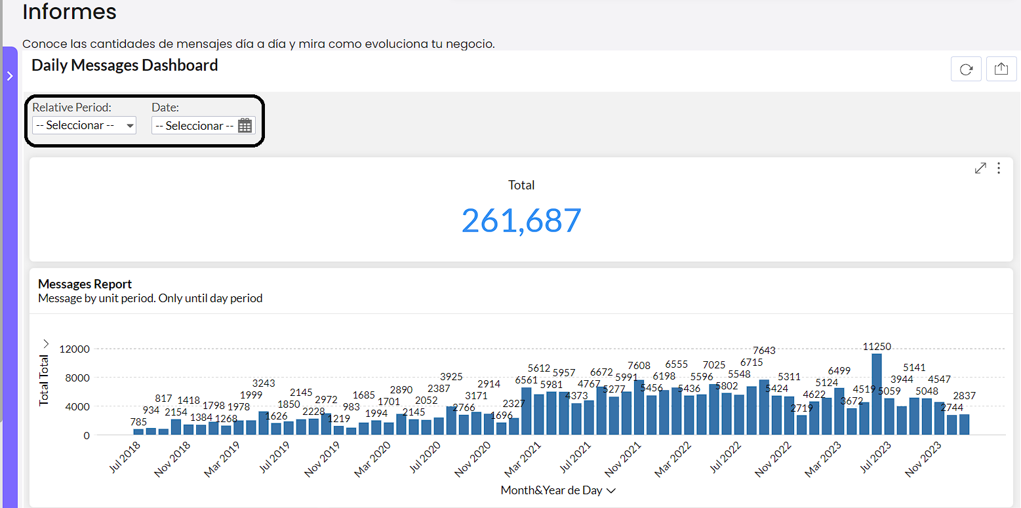Screen dimensions: 1021x508
Task: Expand the Total widget using the diagonal-arrows icon
Action: pos(980,168)
